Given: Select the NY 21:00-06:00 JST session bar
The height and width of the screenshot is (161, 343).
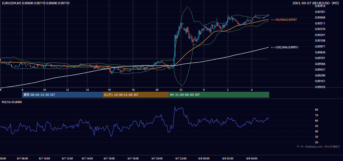Looking at the screenshot, I should [x=219, y=95].
